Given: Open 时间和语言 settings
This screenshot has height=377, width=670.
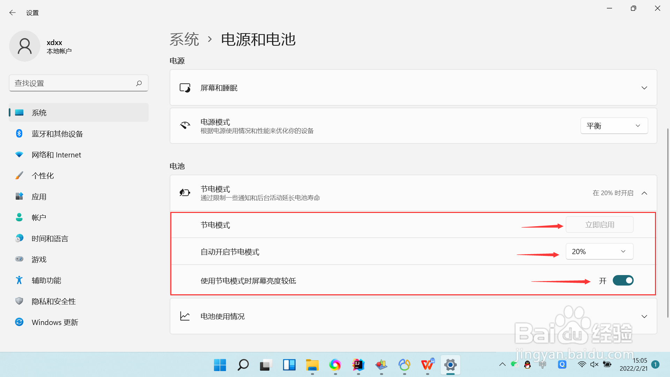Looking at the screenshot, I should (50, 238).
